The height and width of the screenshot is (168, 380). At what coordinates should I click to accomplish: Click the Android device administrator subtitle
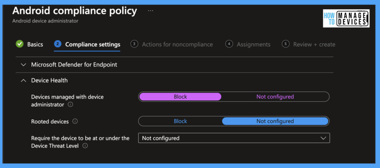pos(45,21)
